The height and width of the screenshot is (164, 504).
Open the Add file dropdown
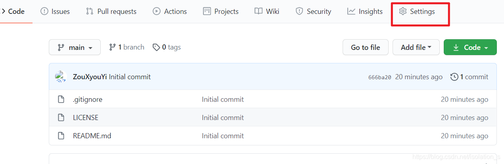click(416, 47)
